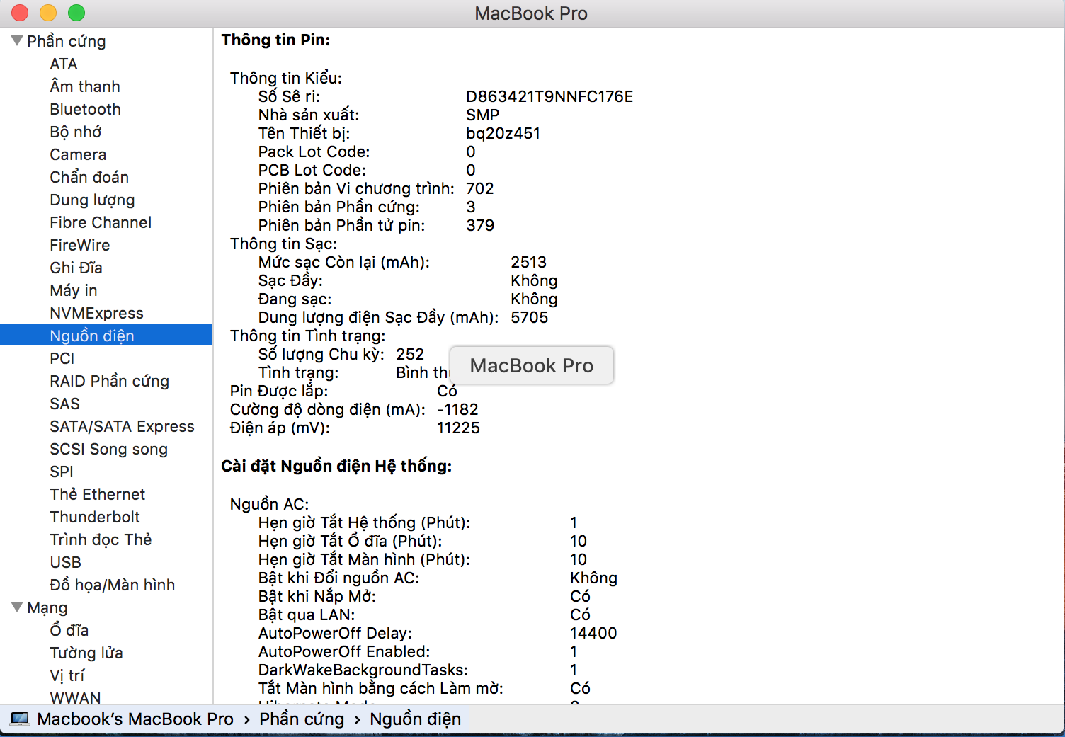Screen dimensions: 1065x737
Task: Select Thẻ Ethernet in the sidebar
Action: point(97,494)
